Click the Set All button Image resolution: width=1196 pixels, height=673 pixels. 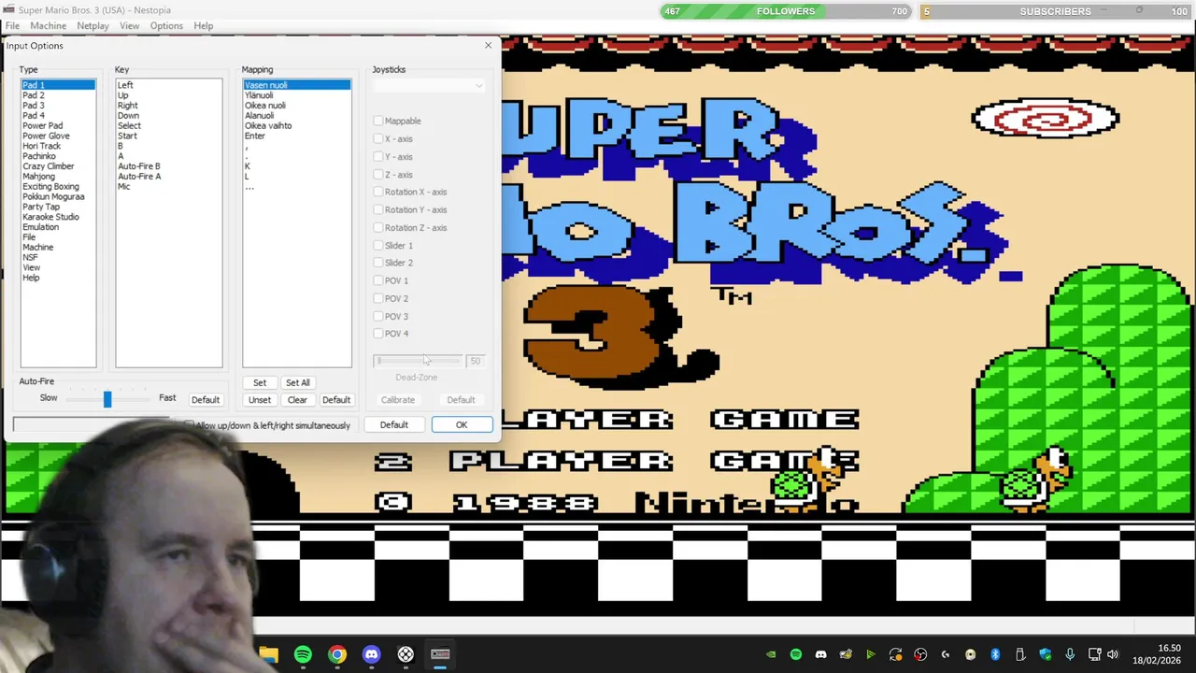[x=298, y=382]
